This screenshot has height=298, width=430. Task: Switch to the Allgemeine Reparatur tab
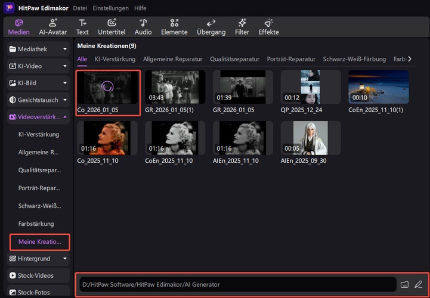click(x=173, y=59)
